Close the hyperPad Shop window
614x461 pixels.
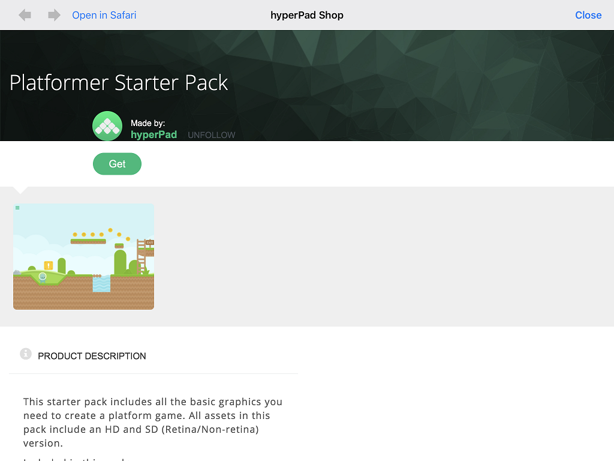pos(588,15)
